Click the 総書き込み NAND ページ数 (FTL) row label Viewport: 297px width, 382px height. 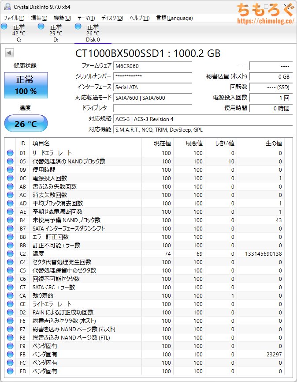(x=71, y=338)
